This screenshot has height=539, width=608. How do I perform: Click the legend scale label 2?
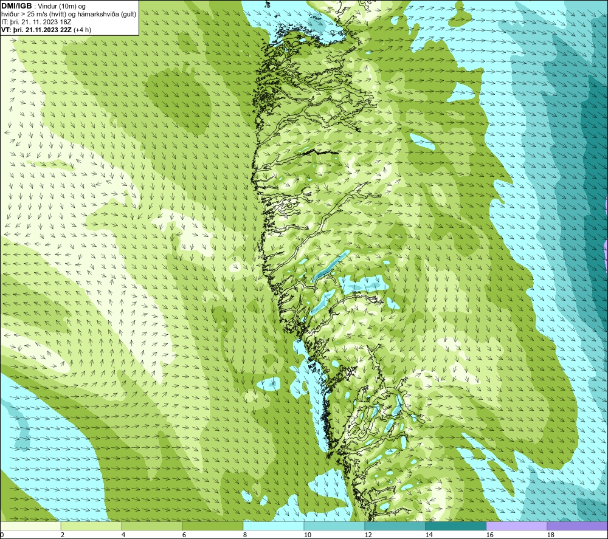(x=63, y=535)
